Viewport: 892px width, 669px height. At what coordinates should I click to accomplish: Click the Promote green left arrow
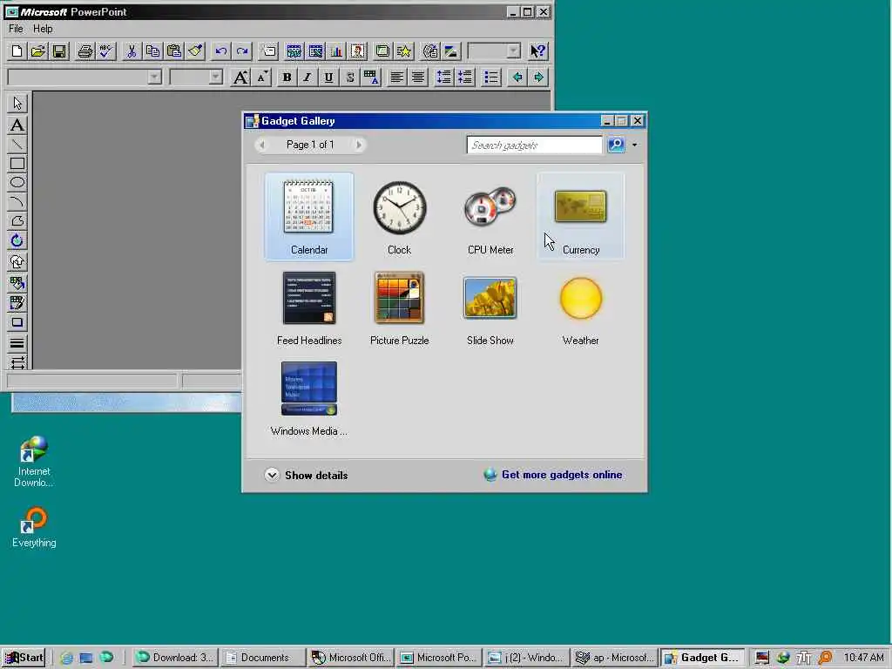click(x=517, y=77)
